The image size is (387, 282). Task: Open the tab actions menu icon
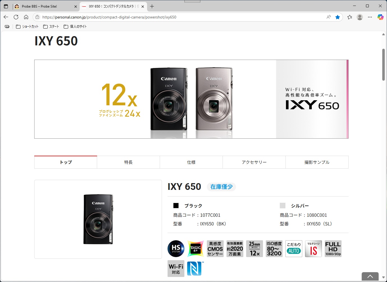click(6, 6)
